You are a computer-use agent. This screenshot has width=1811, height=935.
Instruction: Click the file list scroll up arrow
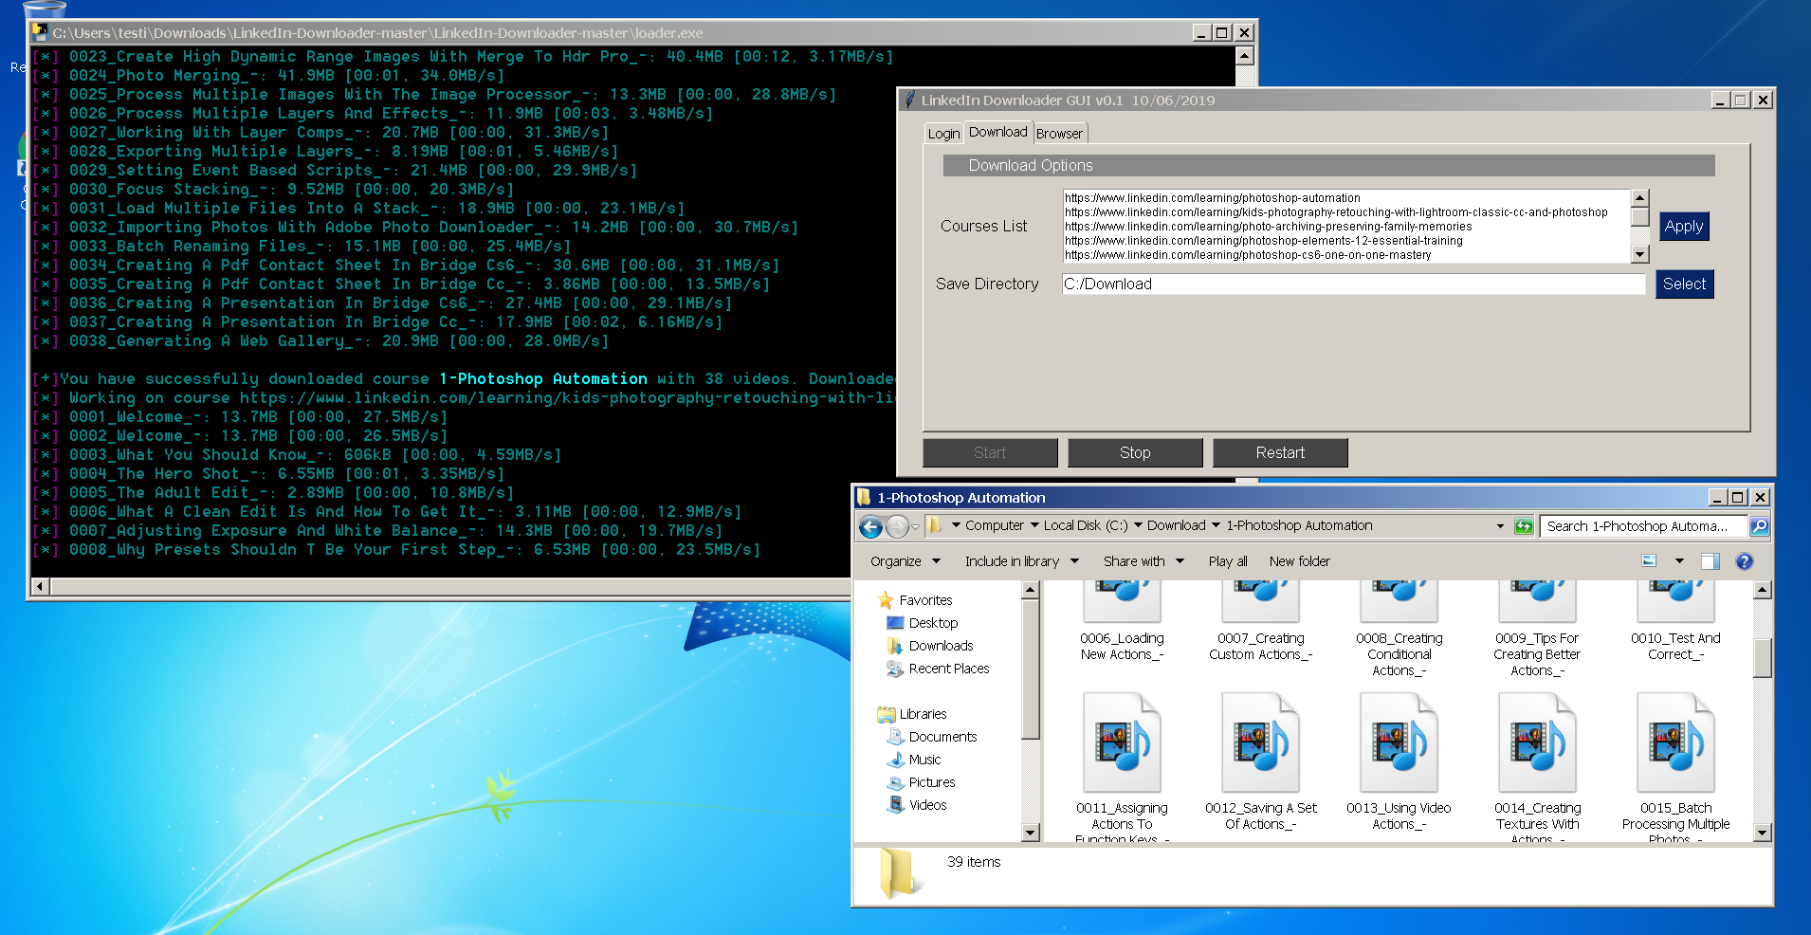[x=1763, y=590]
